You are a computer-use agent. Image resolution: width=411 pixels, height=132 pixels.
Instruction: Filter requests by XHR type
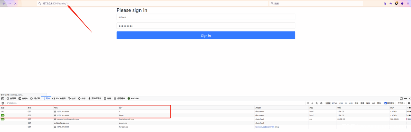point(351,103)
